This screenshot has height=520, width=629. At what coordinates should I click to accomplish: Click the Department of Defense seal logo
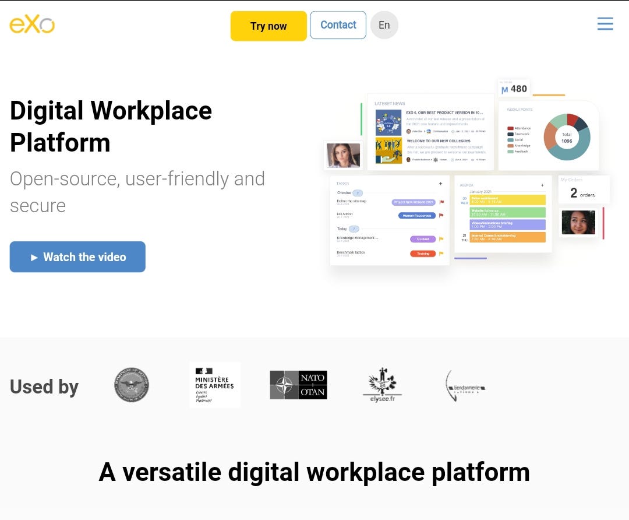(130, 385)
